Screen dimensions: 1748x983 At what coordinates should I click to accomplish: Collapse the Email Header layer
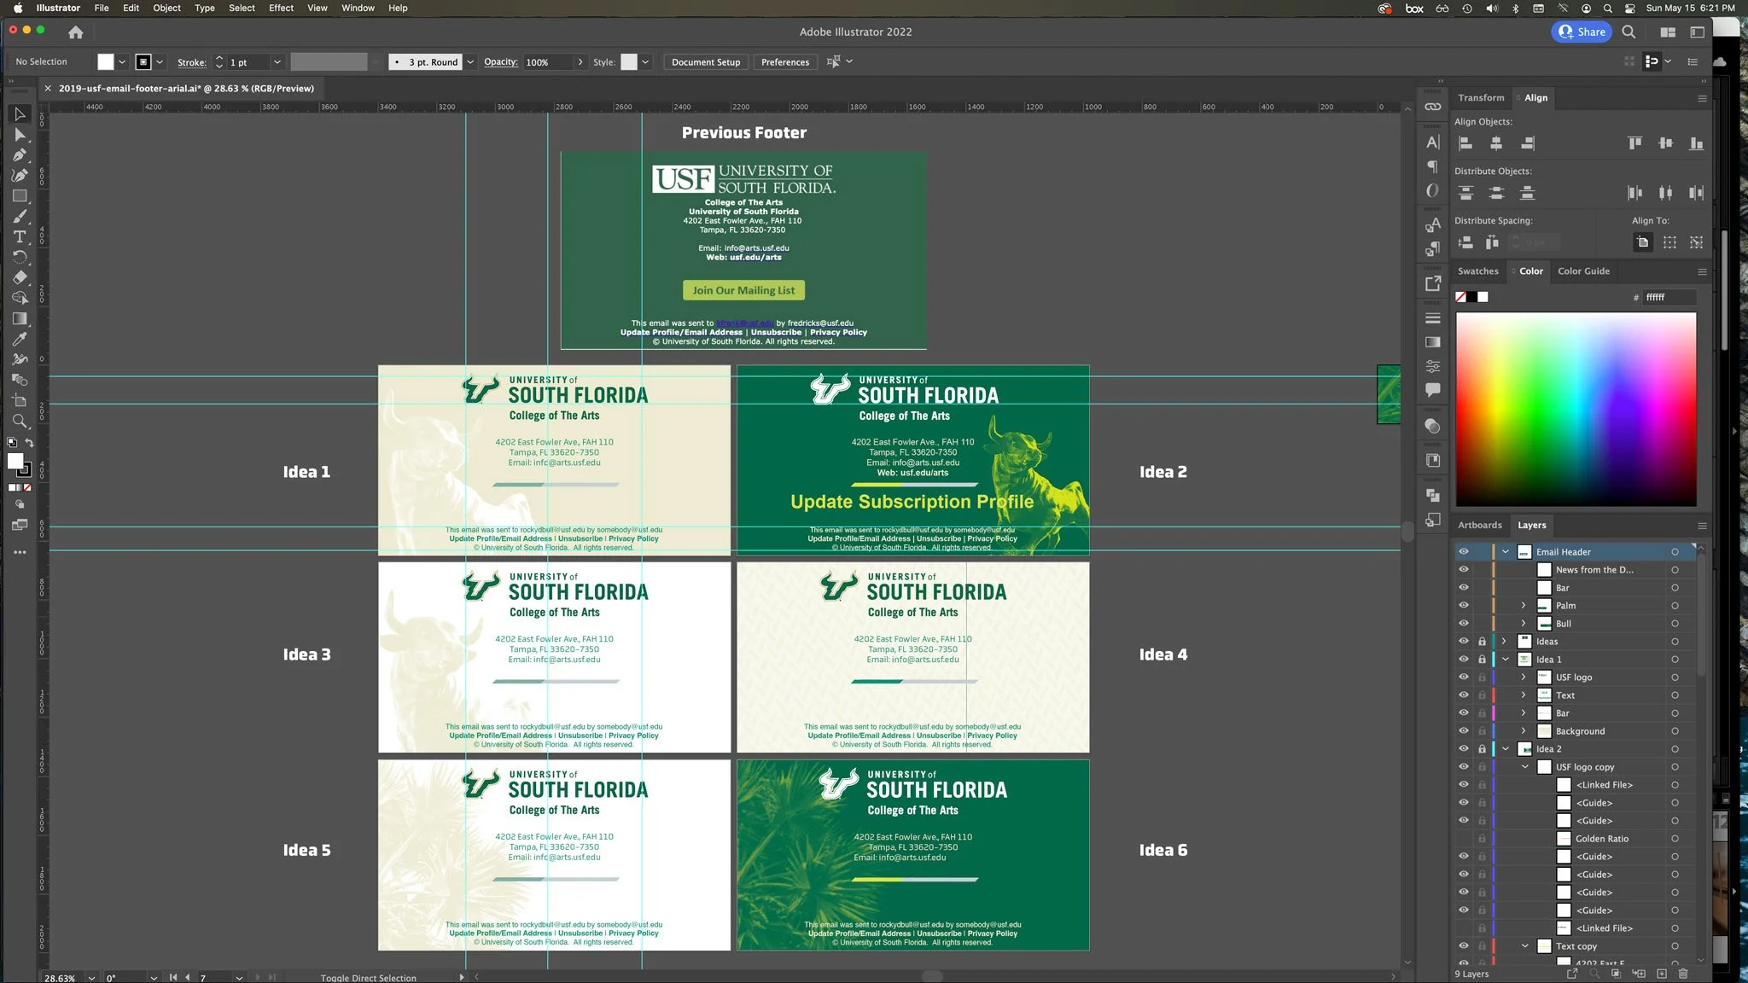pyautogui.click(x=1506, y=552)
